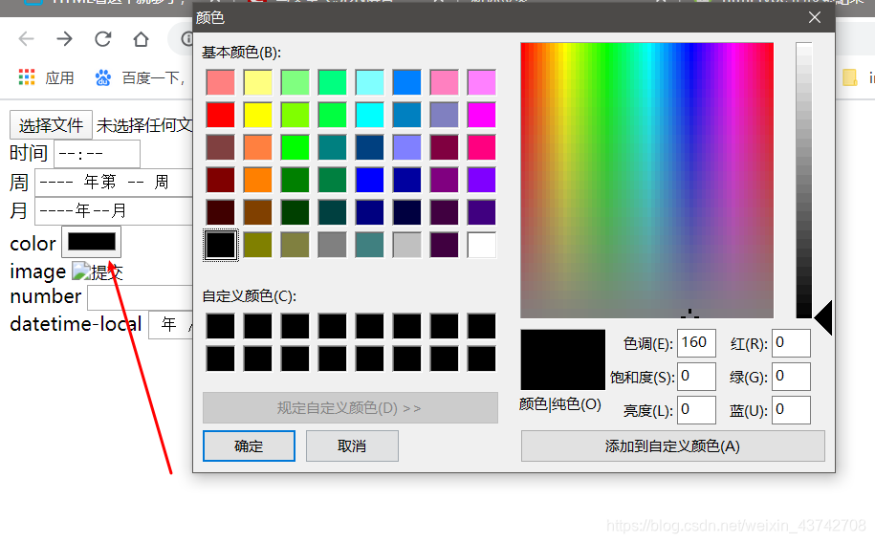
Task: Click the datetime-local input field
Action: pyautogui.click(x=171, y=325)
